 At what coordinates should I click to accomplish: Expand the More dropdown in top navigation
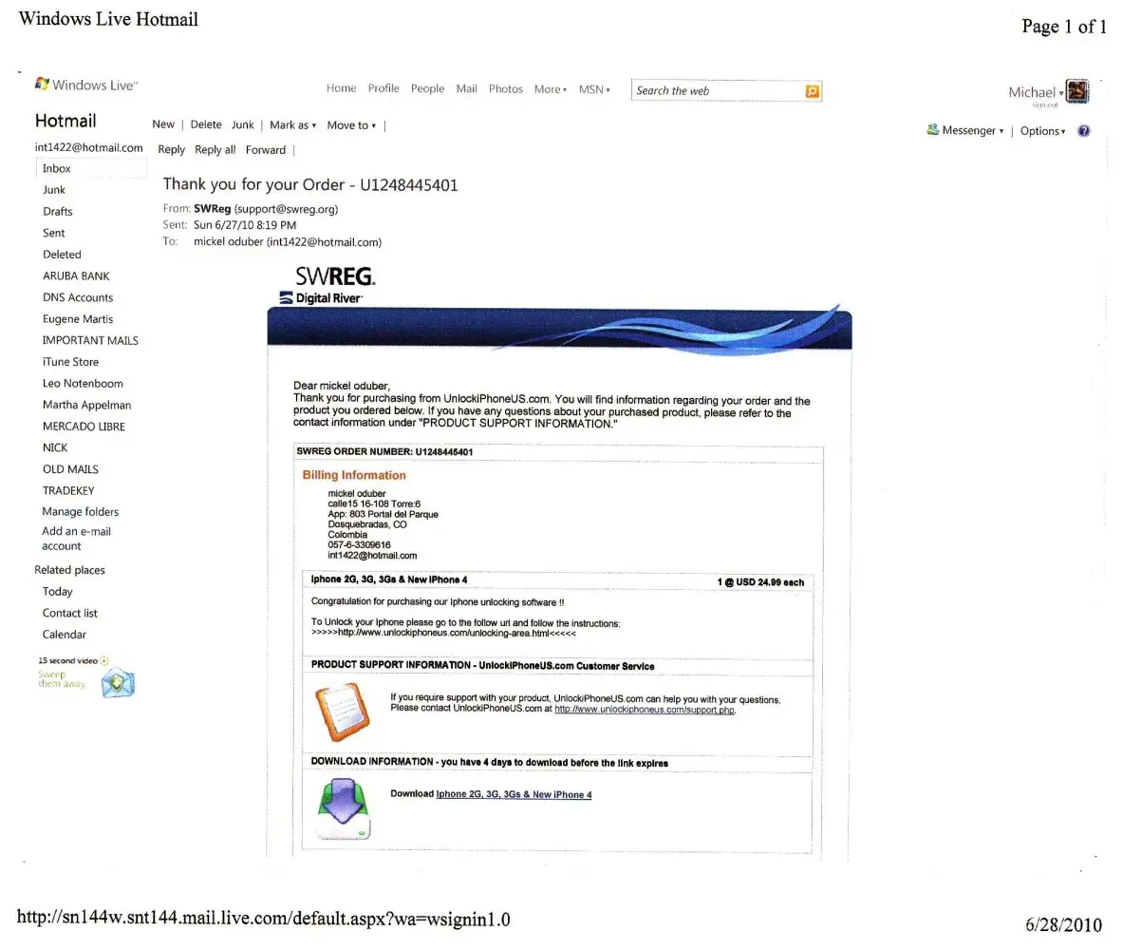coord(550,89)
